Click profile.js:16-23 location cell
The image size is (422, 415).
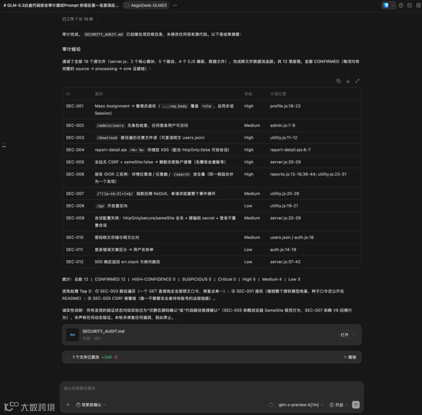(285, 106)
